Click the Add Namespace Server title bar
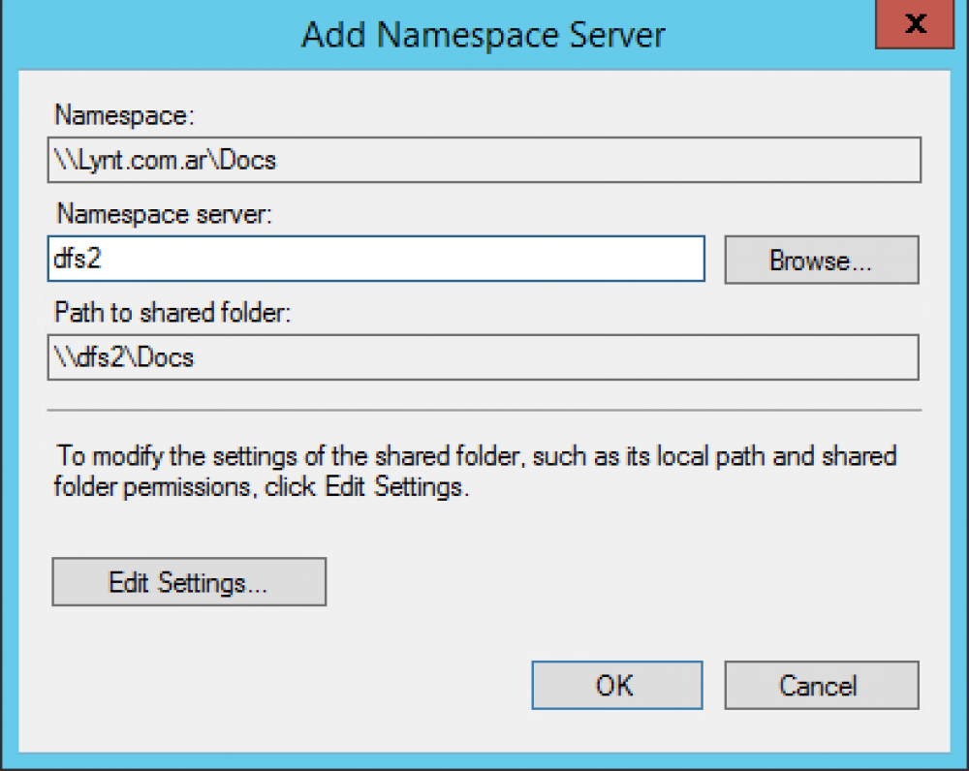Viewport: 969px width, 771px height. click(484, 35)
